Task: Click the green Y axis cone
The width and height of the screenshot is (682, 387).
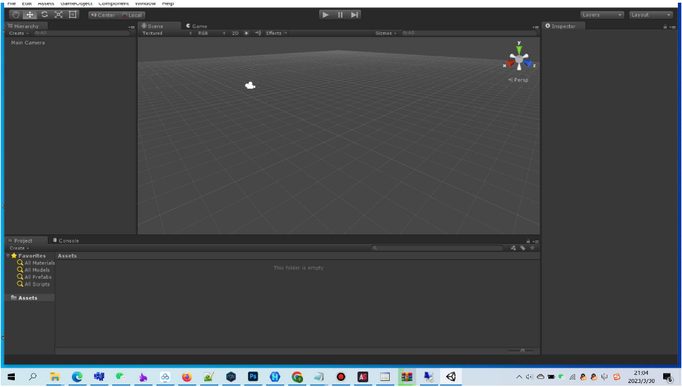Action: click(x=519, y=50)
